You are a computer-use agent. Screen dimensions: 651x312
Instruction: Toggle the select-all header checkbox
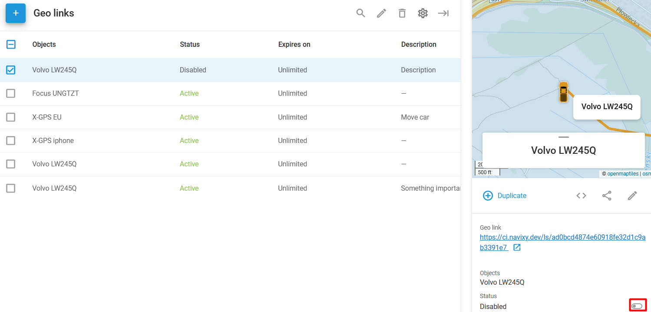[11, 44]
